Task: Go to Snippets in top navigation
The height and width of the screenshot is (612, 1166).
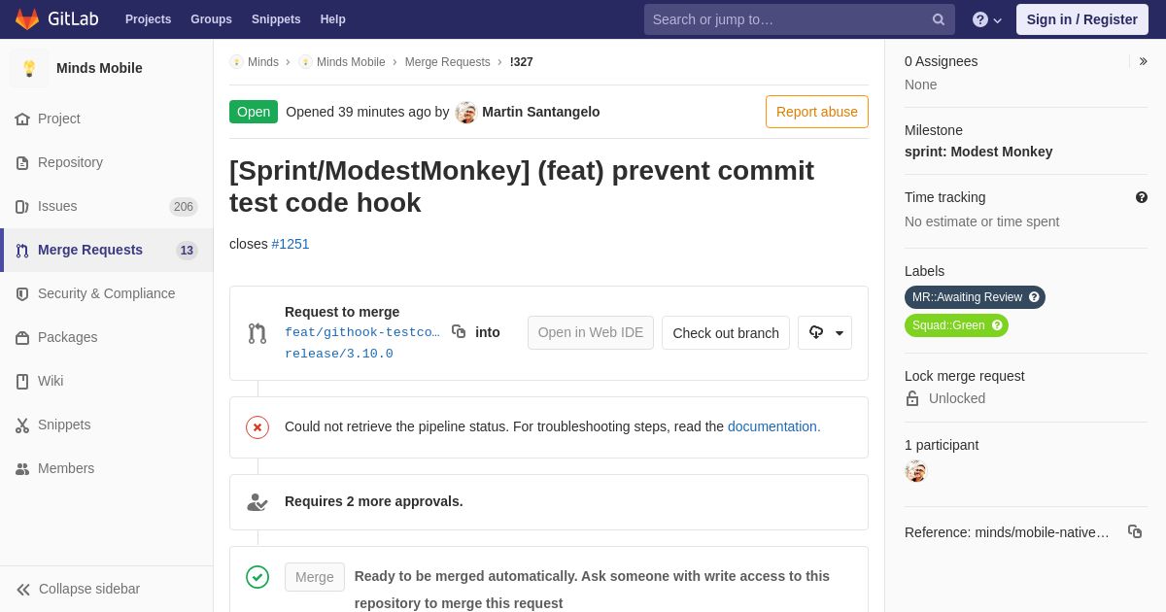Action: pyautogui.click(x=276, y=19)
